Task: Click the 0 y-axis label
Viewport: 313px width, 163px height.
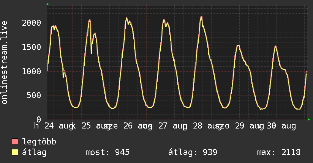Action: (x=39, y=119)
